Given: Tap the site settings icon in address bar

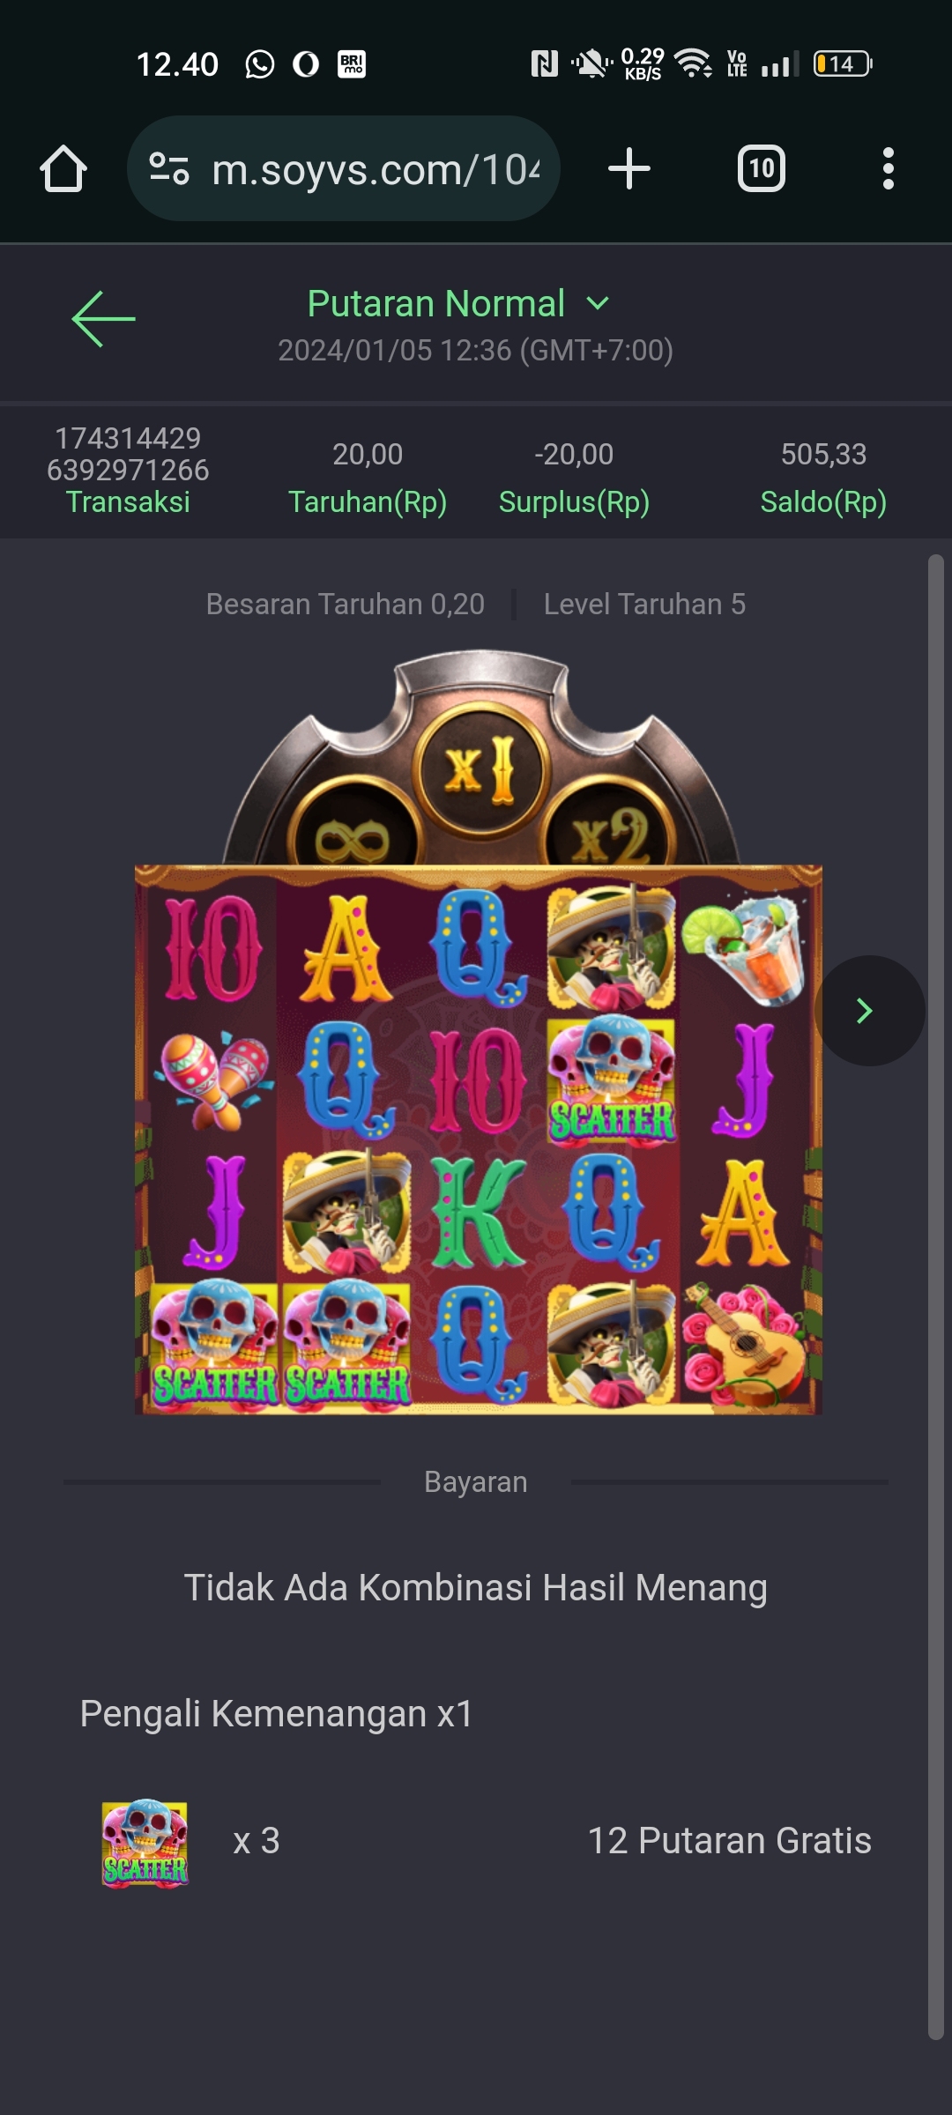Looking at the screenshot, I should tap(169, 168).
